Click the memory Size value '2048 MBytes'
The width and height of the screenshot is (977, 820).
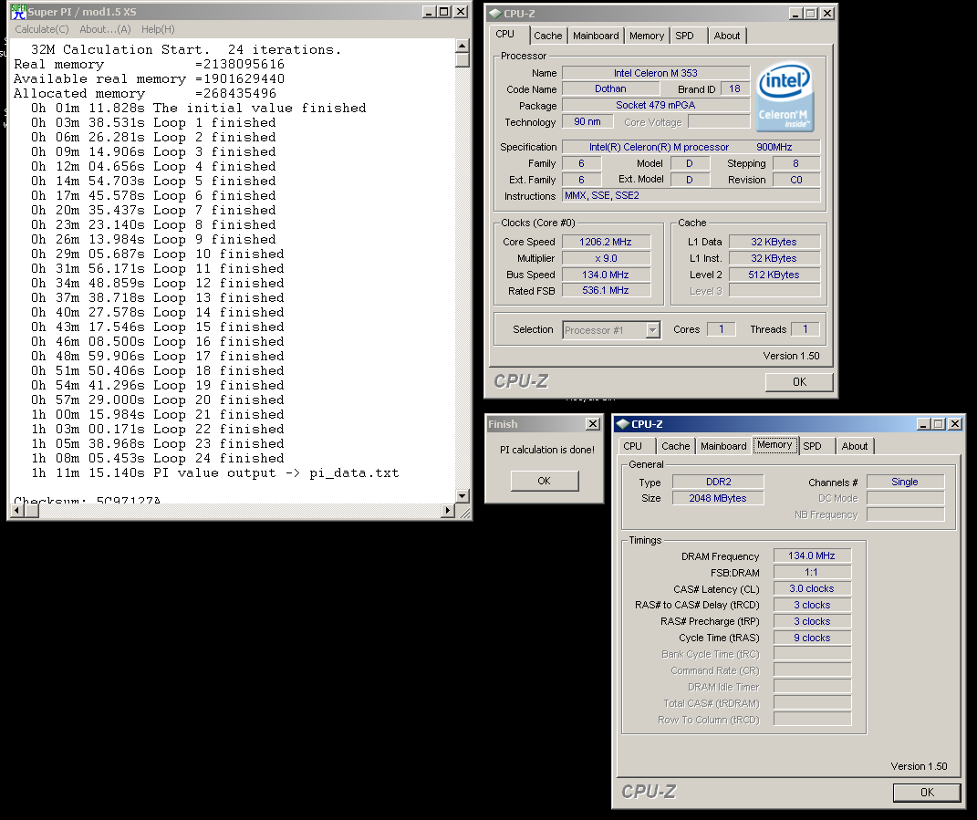(x=719, y=498)
